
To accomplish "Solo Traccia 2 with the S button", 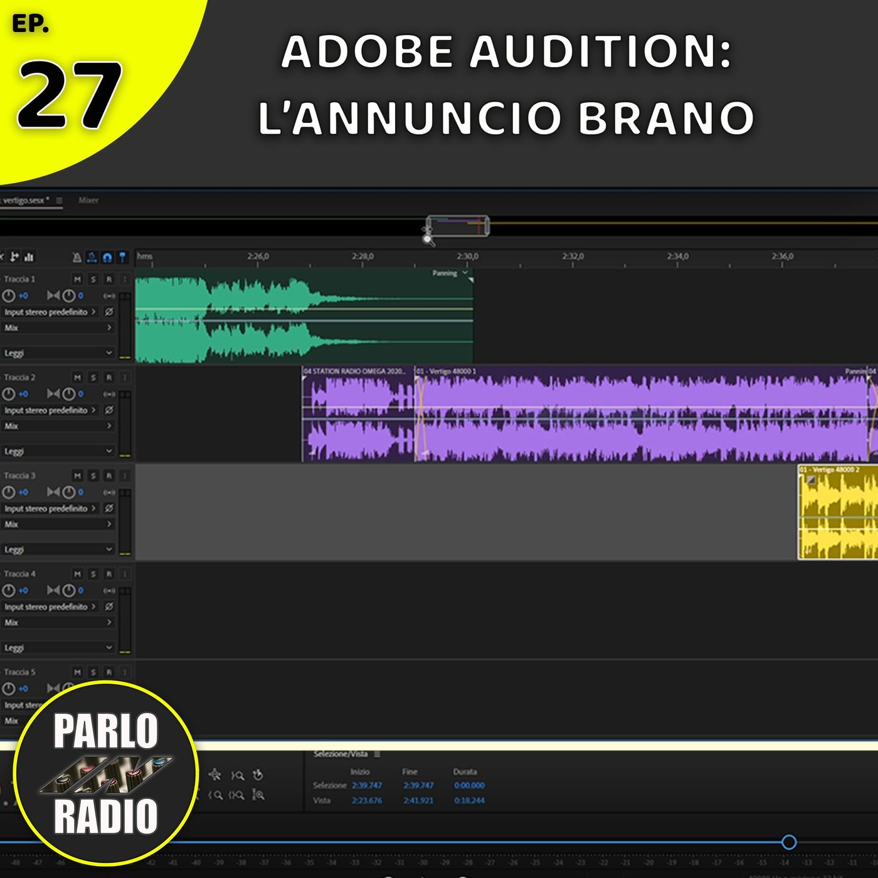I will pyautogui.click(x=93, y=378).
